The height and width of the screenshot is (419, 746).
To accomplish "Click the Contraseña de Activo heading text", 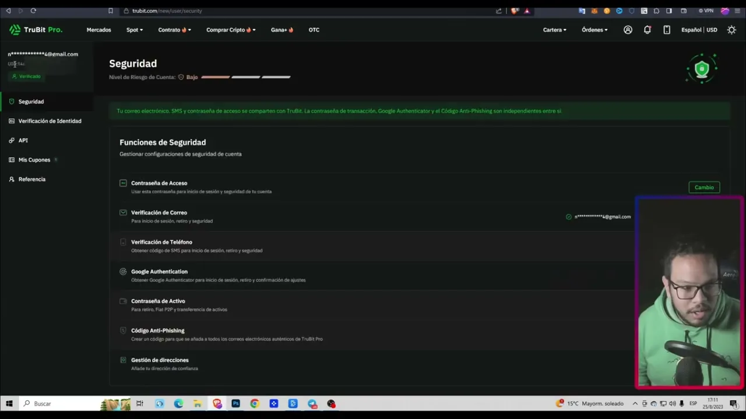I will [x=158, y=301].
